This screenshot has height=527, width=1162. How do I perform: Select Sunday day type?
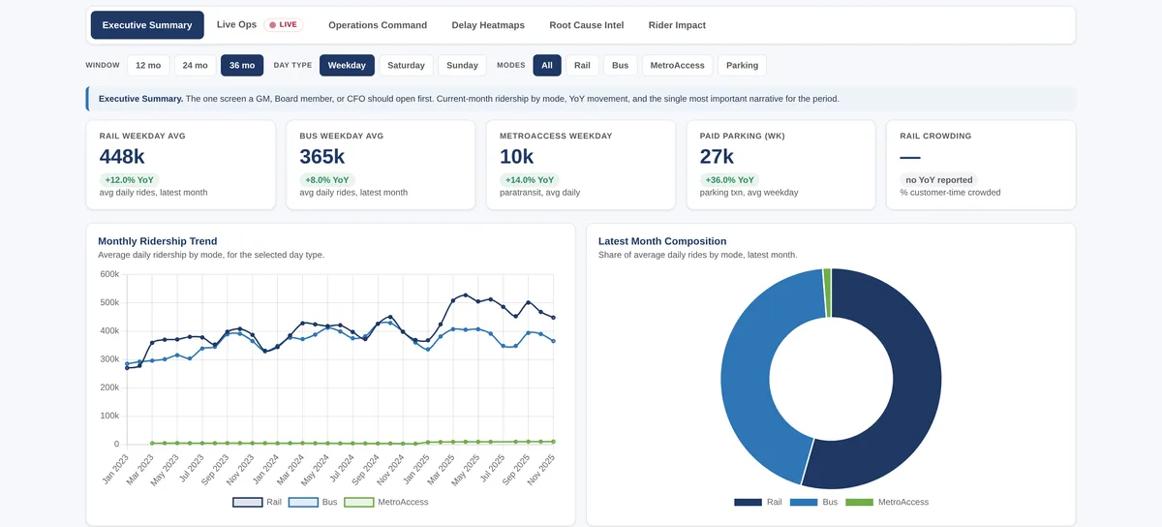tap(462, 65)
